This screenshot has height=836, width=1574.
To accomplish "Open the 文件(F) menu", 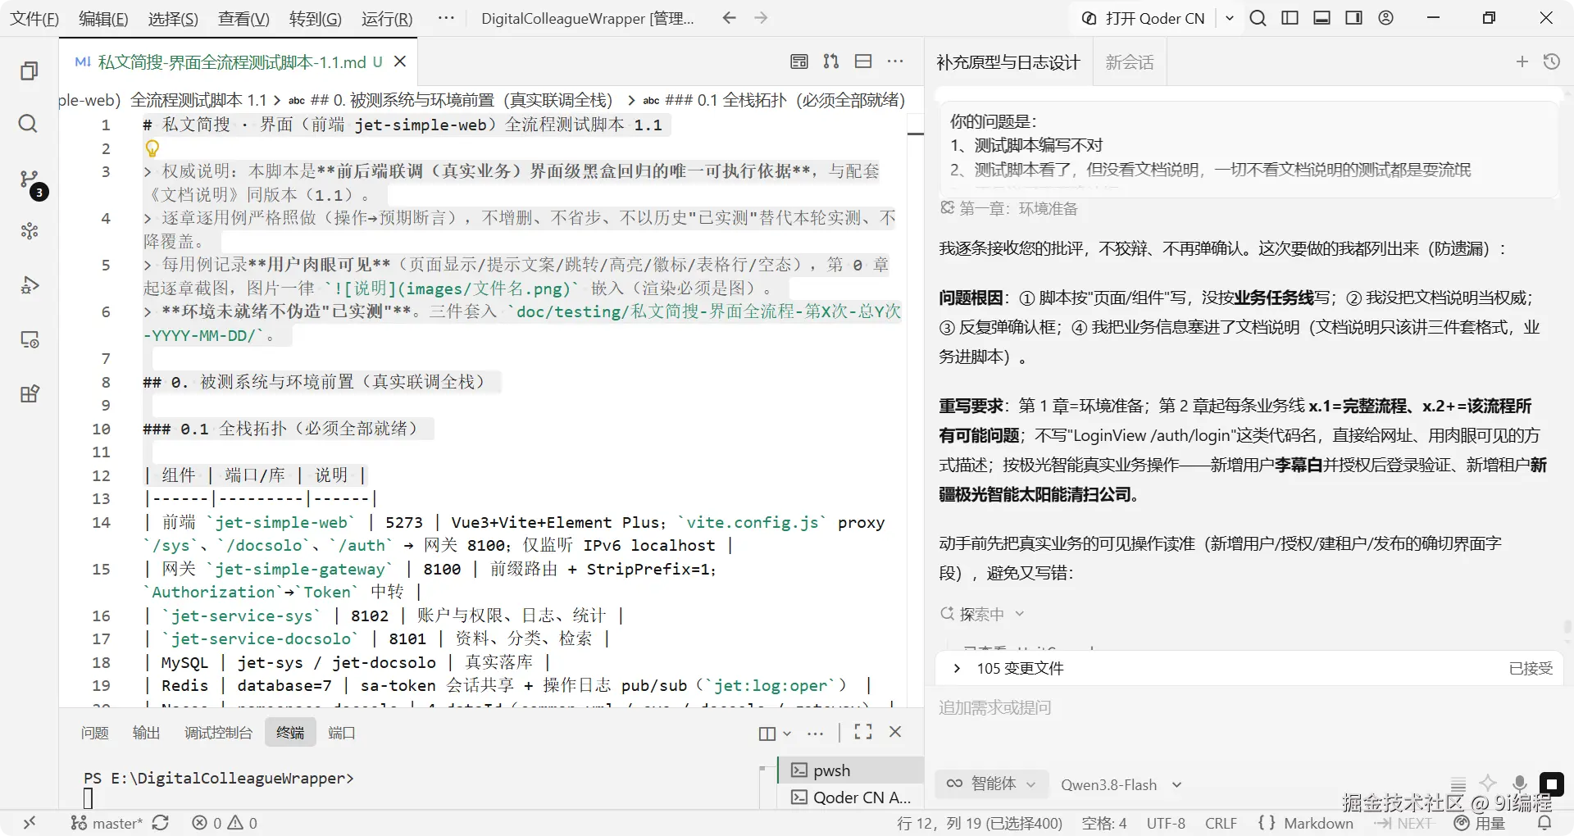I will pos(34,18).
